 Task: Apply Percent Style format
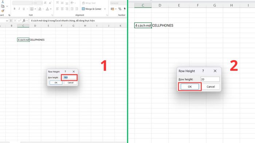[x=120, y=9]
